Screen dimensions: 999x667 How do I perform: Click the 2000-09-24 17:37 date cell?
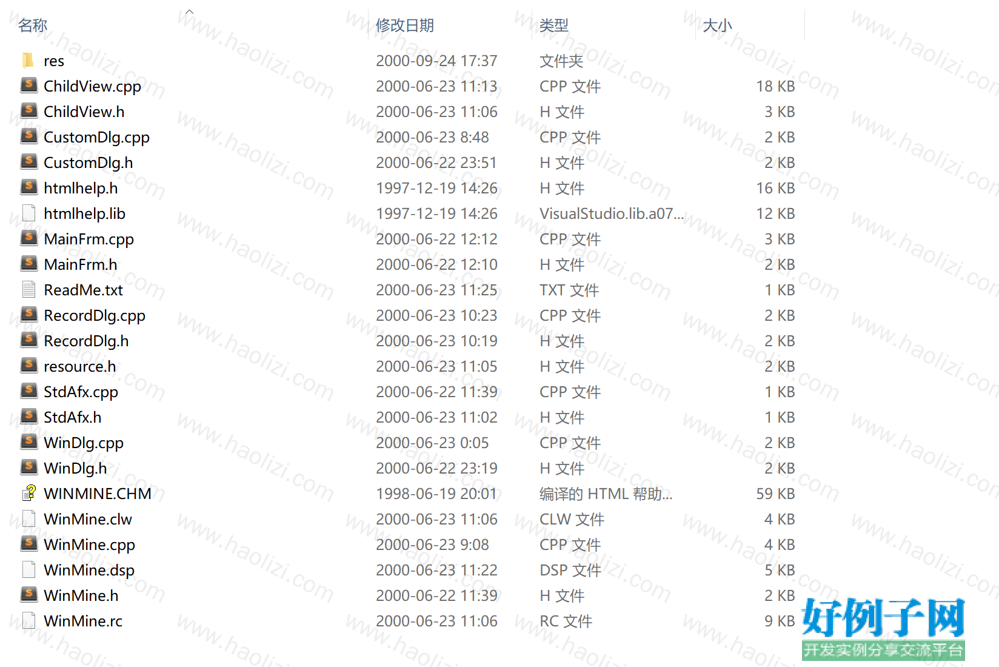tap(436, 61)
